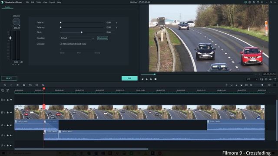
Task: Record voiceover with the microphone icon
Action: pyautogui.click(x=236, y=85)
